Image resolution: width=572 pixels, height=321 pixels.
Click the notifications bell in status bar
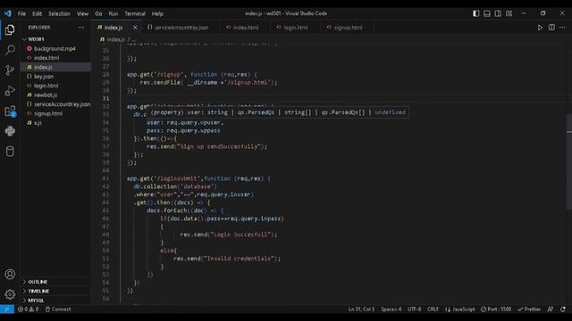563,309
